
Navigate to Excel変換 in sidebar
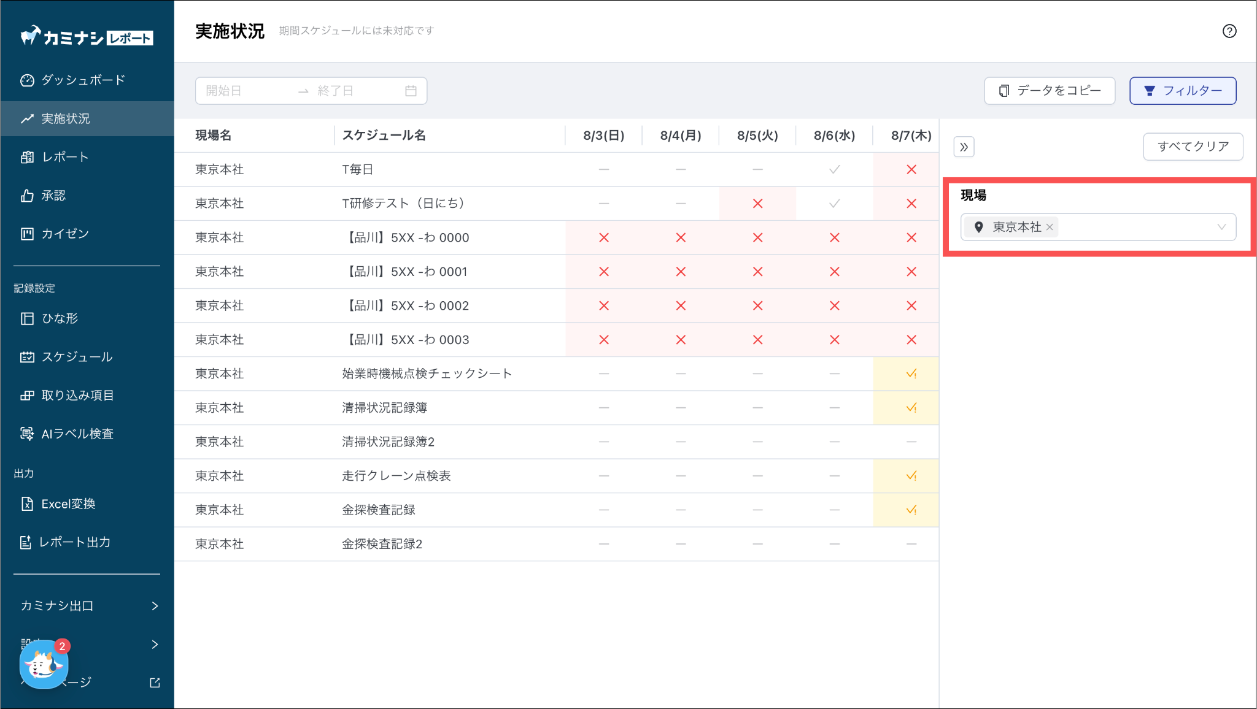tap(68, 504)
